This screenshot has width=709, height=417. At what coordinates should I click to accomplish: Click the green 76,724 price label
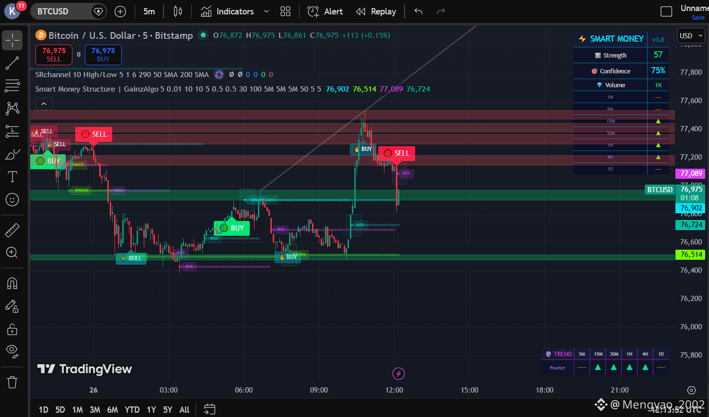(x=691, y=225)
